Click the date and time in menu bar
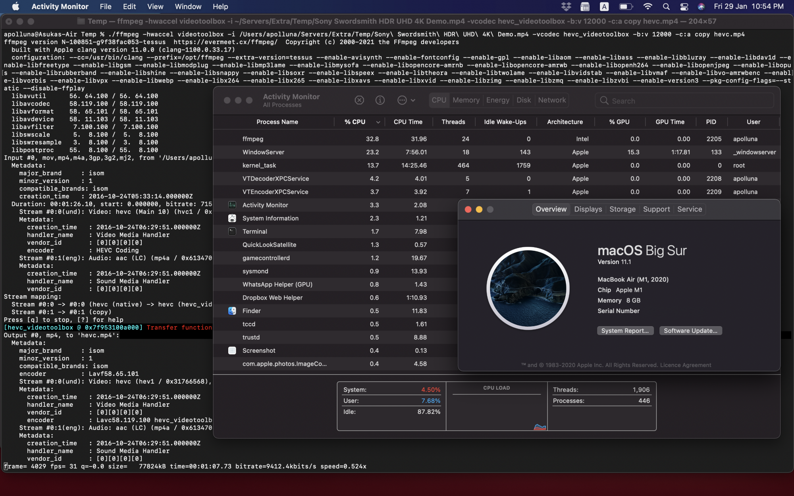 tap(749, 6)
